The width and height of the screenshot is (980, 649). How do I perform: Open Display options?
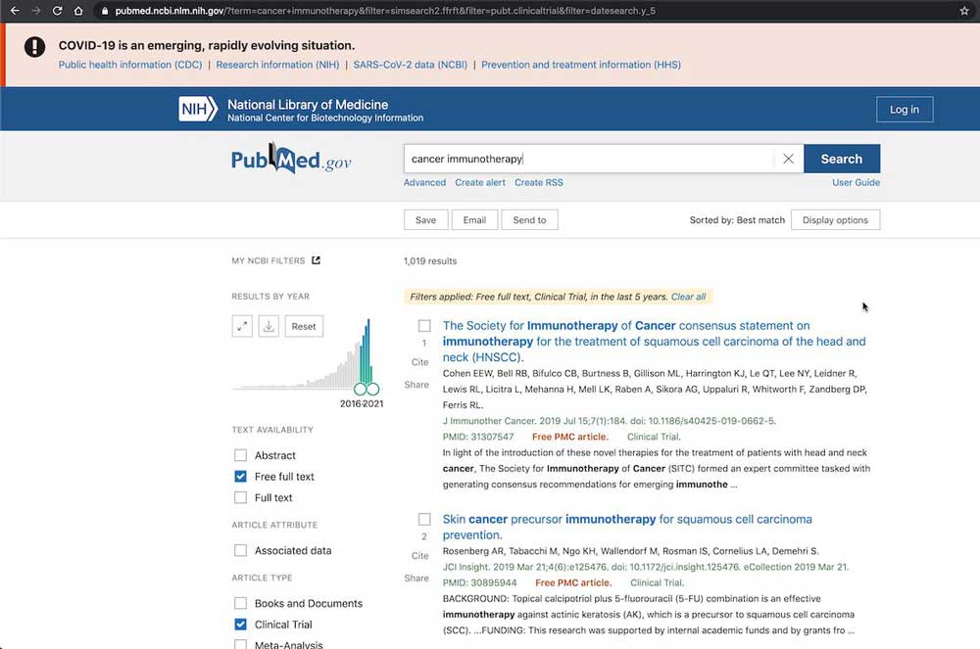pos(835,220)
